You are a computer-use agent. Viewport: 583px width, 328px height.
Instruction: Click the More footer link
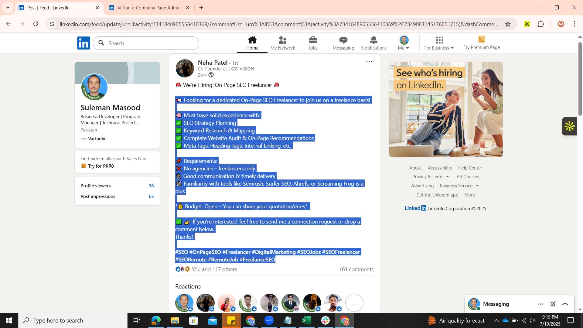(469, 195)
